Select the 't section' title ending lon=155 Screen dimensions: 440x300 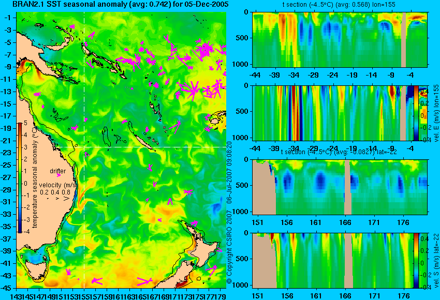click(x=339, y=5)
